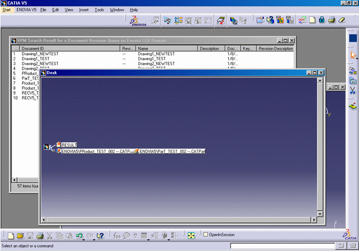
Task: Open the ENOVIA V5 menu
Action: tap(27, 10)
